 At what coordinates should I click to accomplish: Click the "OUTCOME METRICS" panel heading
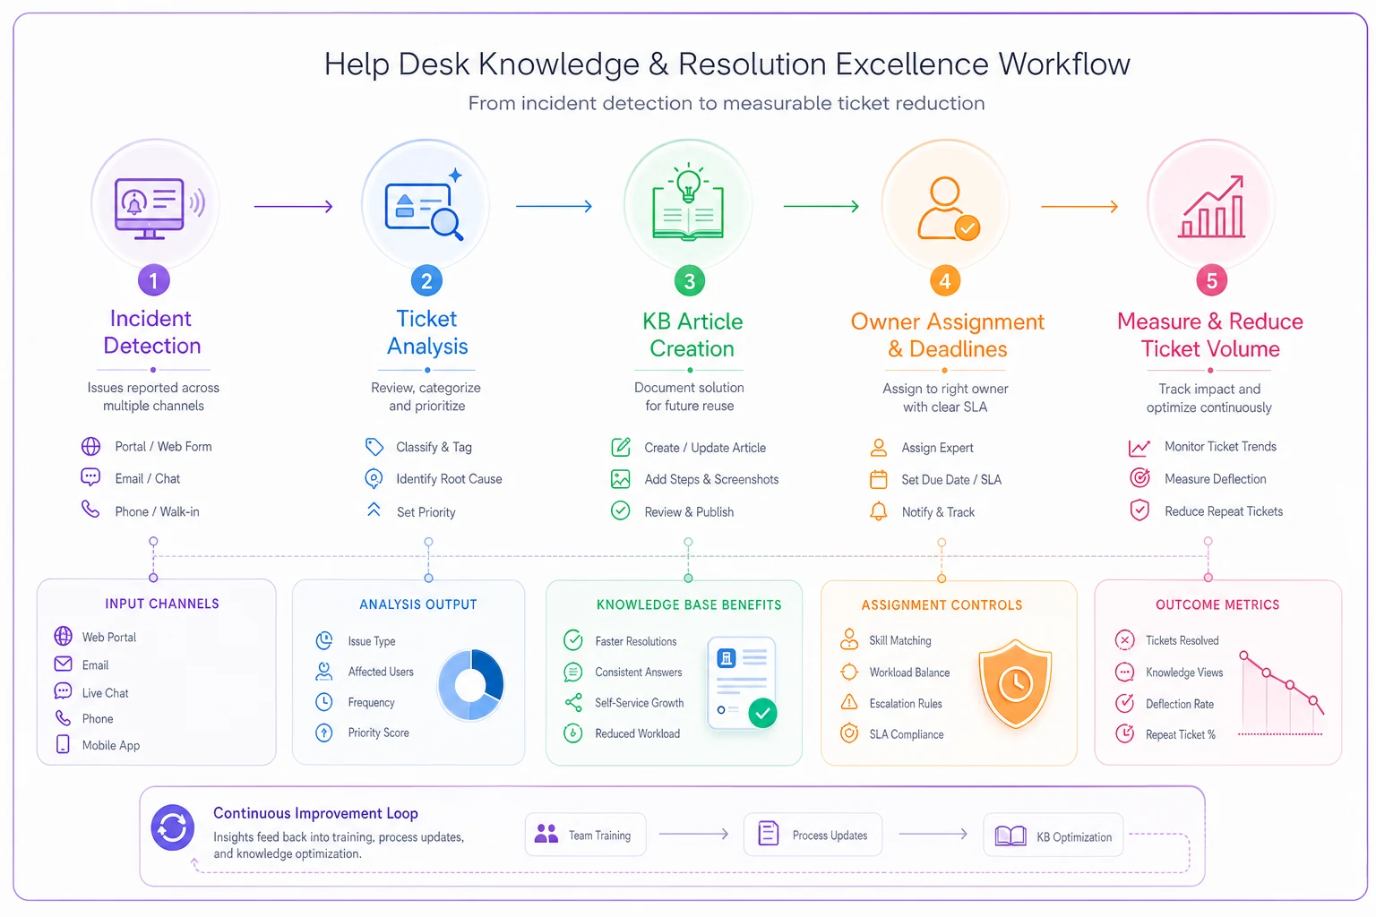click(x=1217, y=604)
